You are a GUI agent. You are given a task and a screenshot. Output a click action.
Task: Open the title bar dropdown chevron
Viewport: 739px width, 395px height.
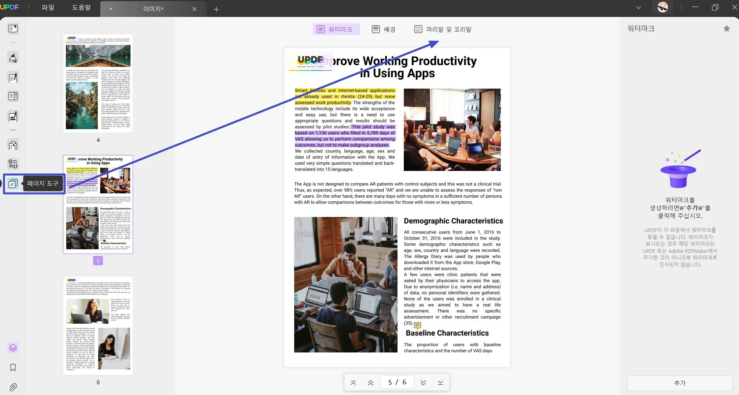coord(638,7)
